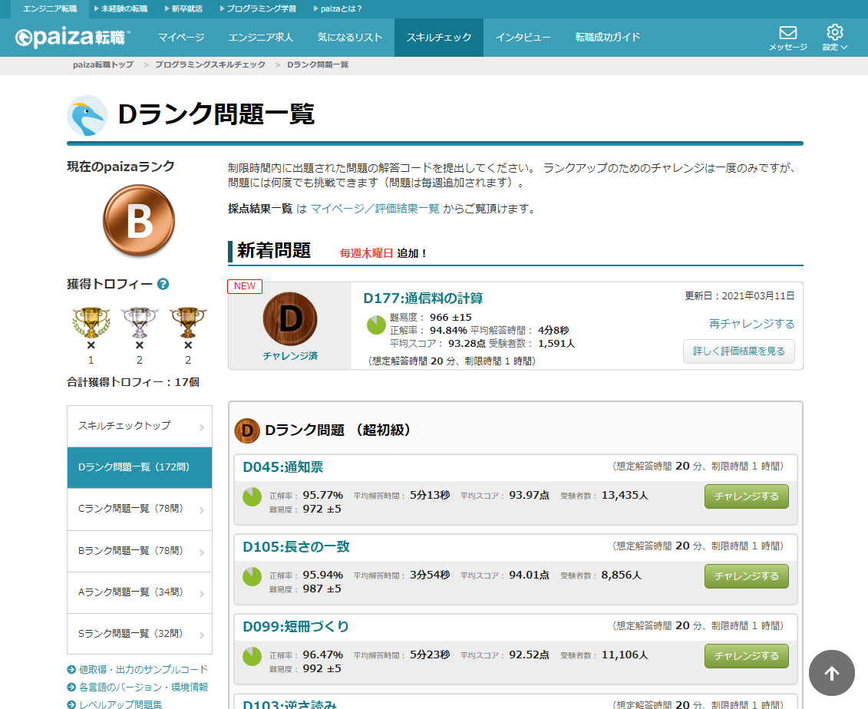
Task: Select スキルチェックトップ in the sidebar
Action: coord(139,426)
